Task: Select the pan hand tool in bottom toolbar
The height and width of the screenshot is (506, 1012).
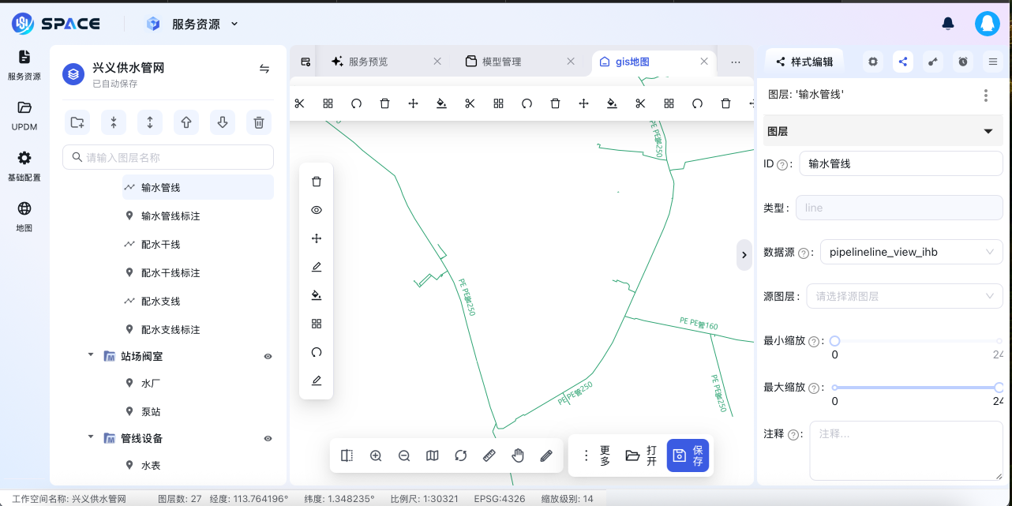Action: click(518, 455)
